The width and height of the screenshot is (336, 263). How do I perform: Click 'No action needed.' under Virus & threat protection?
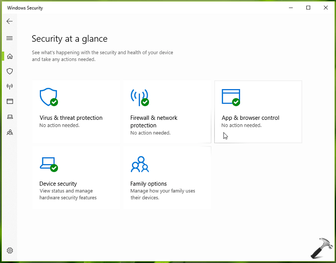[59, 125]
